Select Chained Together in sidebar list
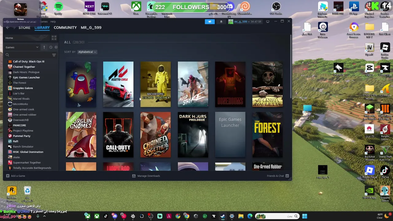This screenshot has height=221, width=393. point(24,67)
